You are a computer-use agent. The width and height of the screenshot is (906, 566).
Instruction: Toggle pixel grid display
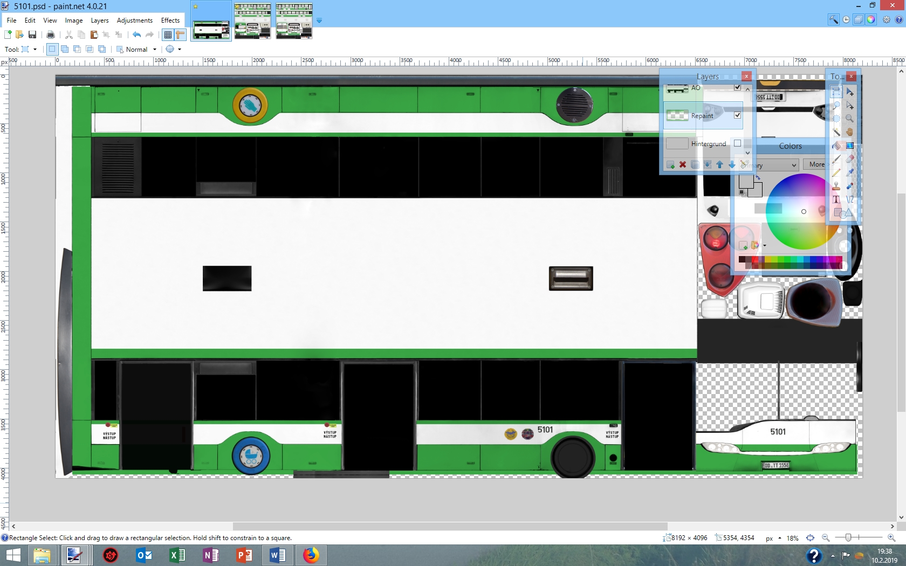tap(168, 34)
